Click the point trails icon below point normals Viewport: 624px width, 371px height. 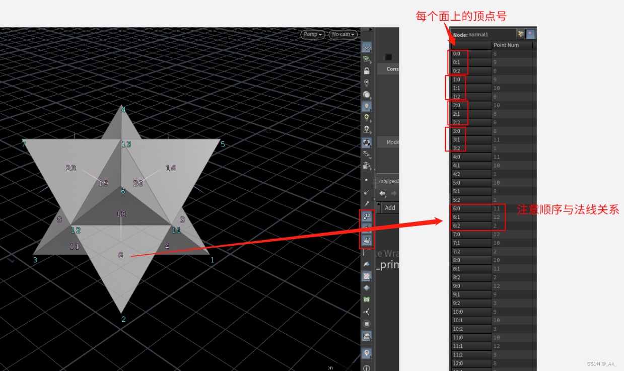click(x=366, y=204)
